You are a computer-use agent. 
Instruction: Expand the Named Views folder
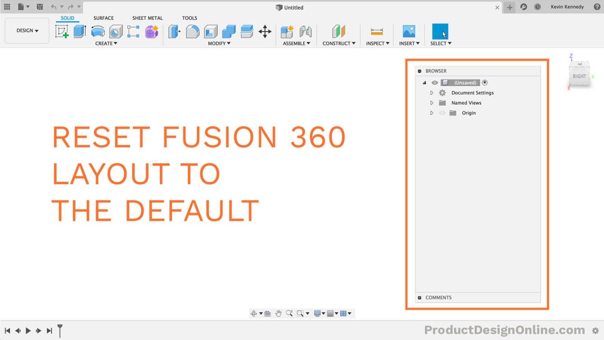click(431, 103)
